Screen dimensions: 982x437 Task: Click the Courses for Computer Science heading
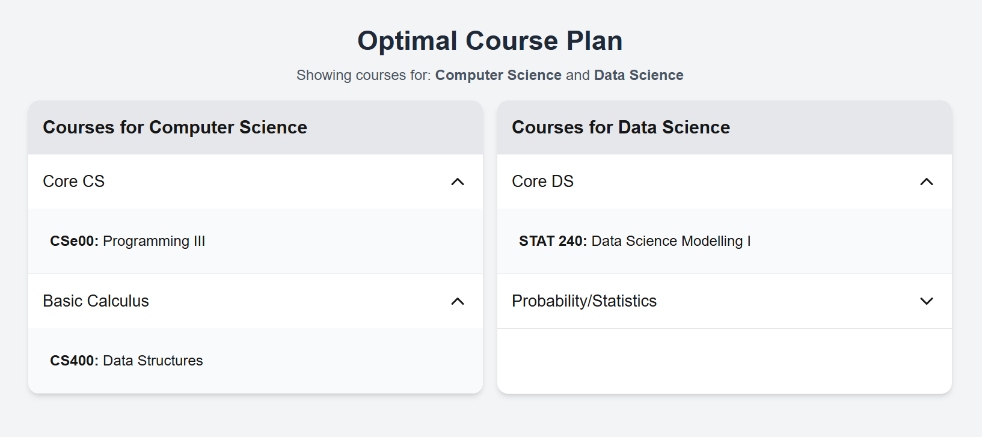[x=175, y=127]
